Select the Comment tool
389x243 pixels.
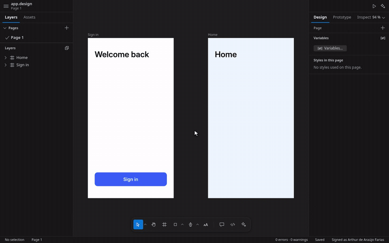point(222,225)
